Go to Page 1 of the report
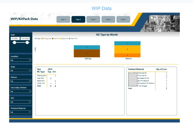The width and height of the screenshot is (193, 129). 63,19
